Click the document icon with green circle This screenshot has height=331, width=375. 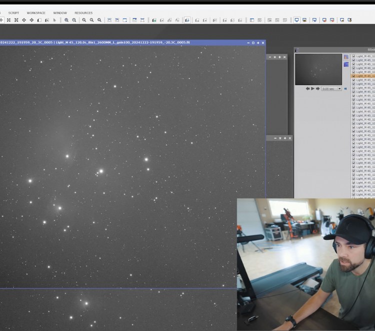click(154, 20)
